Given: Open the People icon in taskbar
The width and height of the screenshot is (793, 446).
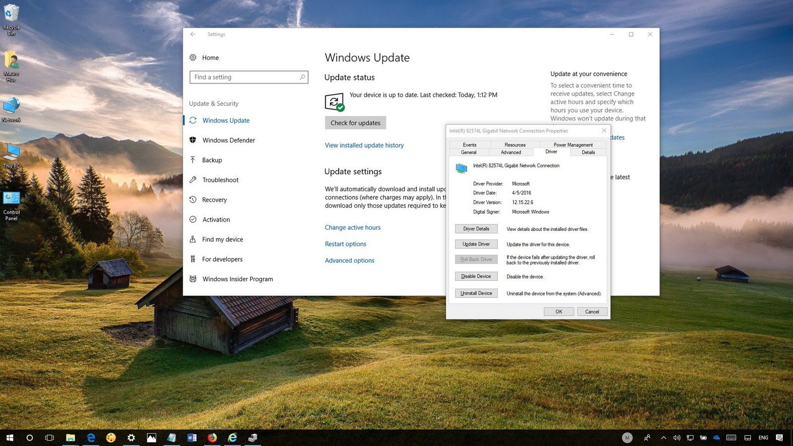Looking at the screenshot, I should click(647, 438).
